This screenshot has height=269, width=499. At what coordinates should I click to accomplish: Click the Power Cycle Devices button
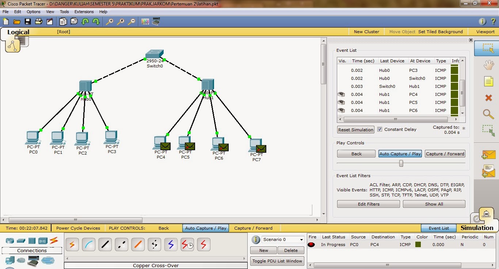tap(78, 228)
